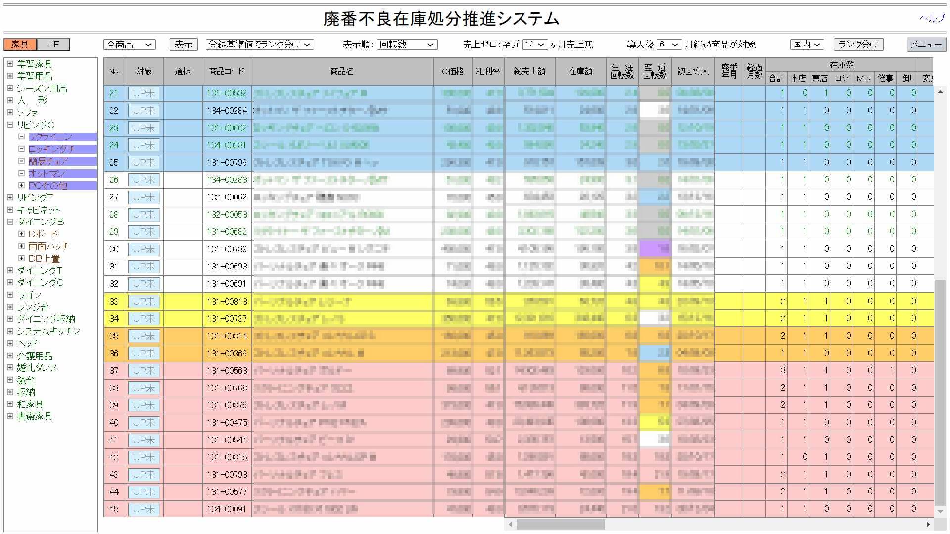Open the 12-month zero-sales dropdown
Screen dimensions: 950x534
pyautogui.click(x=535, y=44)
